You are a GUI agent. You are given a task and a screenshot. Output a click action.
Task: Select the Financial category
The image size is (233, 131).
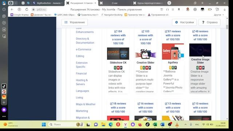tap(81, 74)
